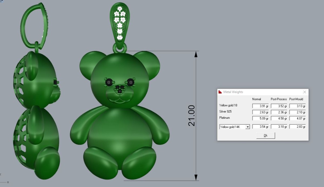324x187 pixels.
Task: Click the red Metal Weights title bar icon
Action: point(220,92)
